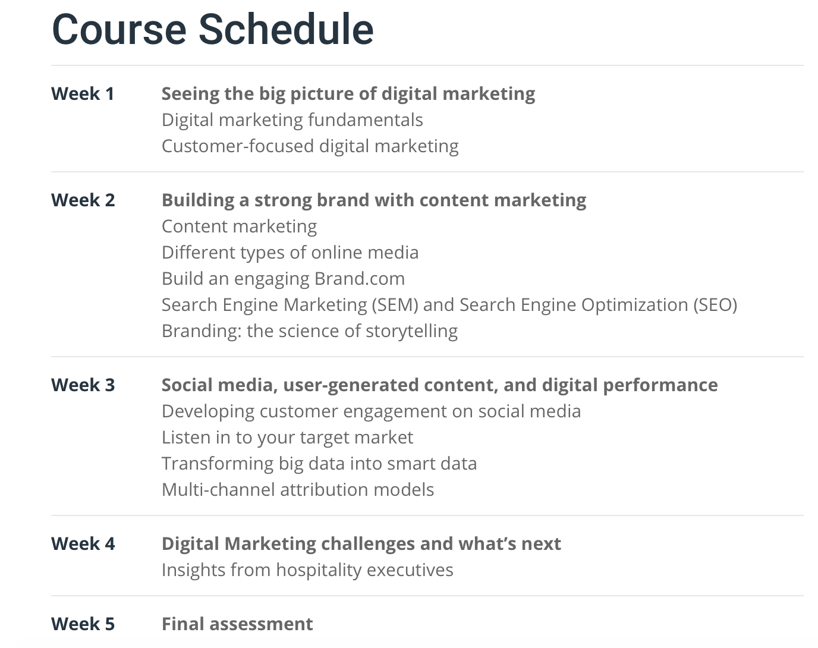Click 'Seeing the big picture of digital marketing'

click(x=348, y=94)
